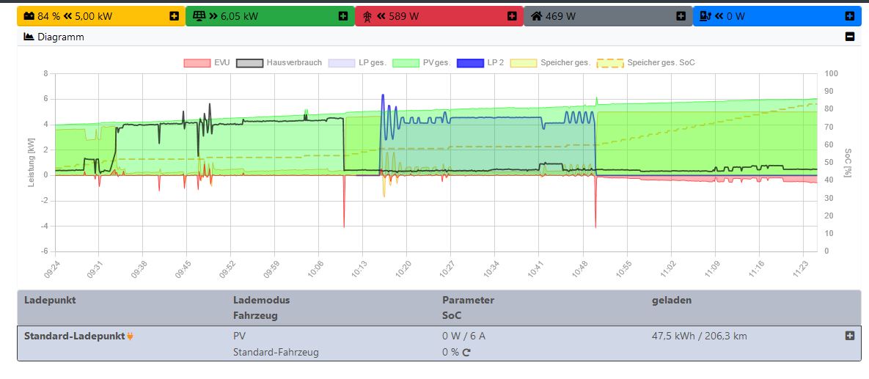
Task: Click the solar panel icon in the green card
Action: click(197, 16)
